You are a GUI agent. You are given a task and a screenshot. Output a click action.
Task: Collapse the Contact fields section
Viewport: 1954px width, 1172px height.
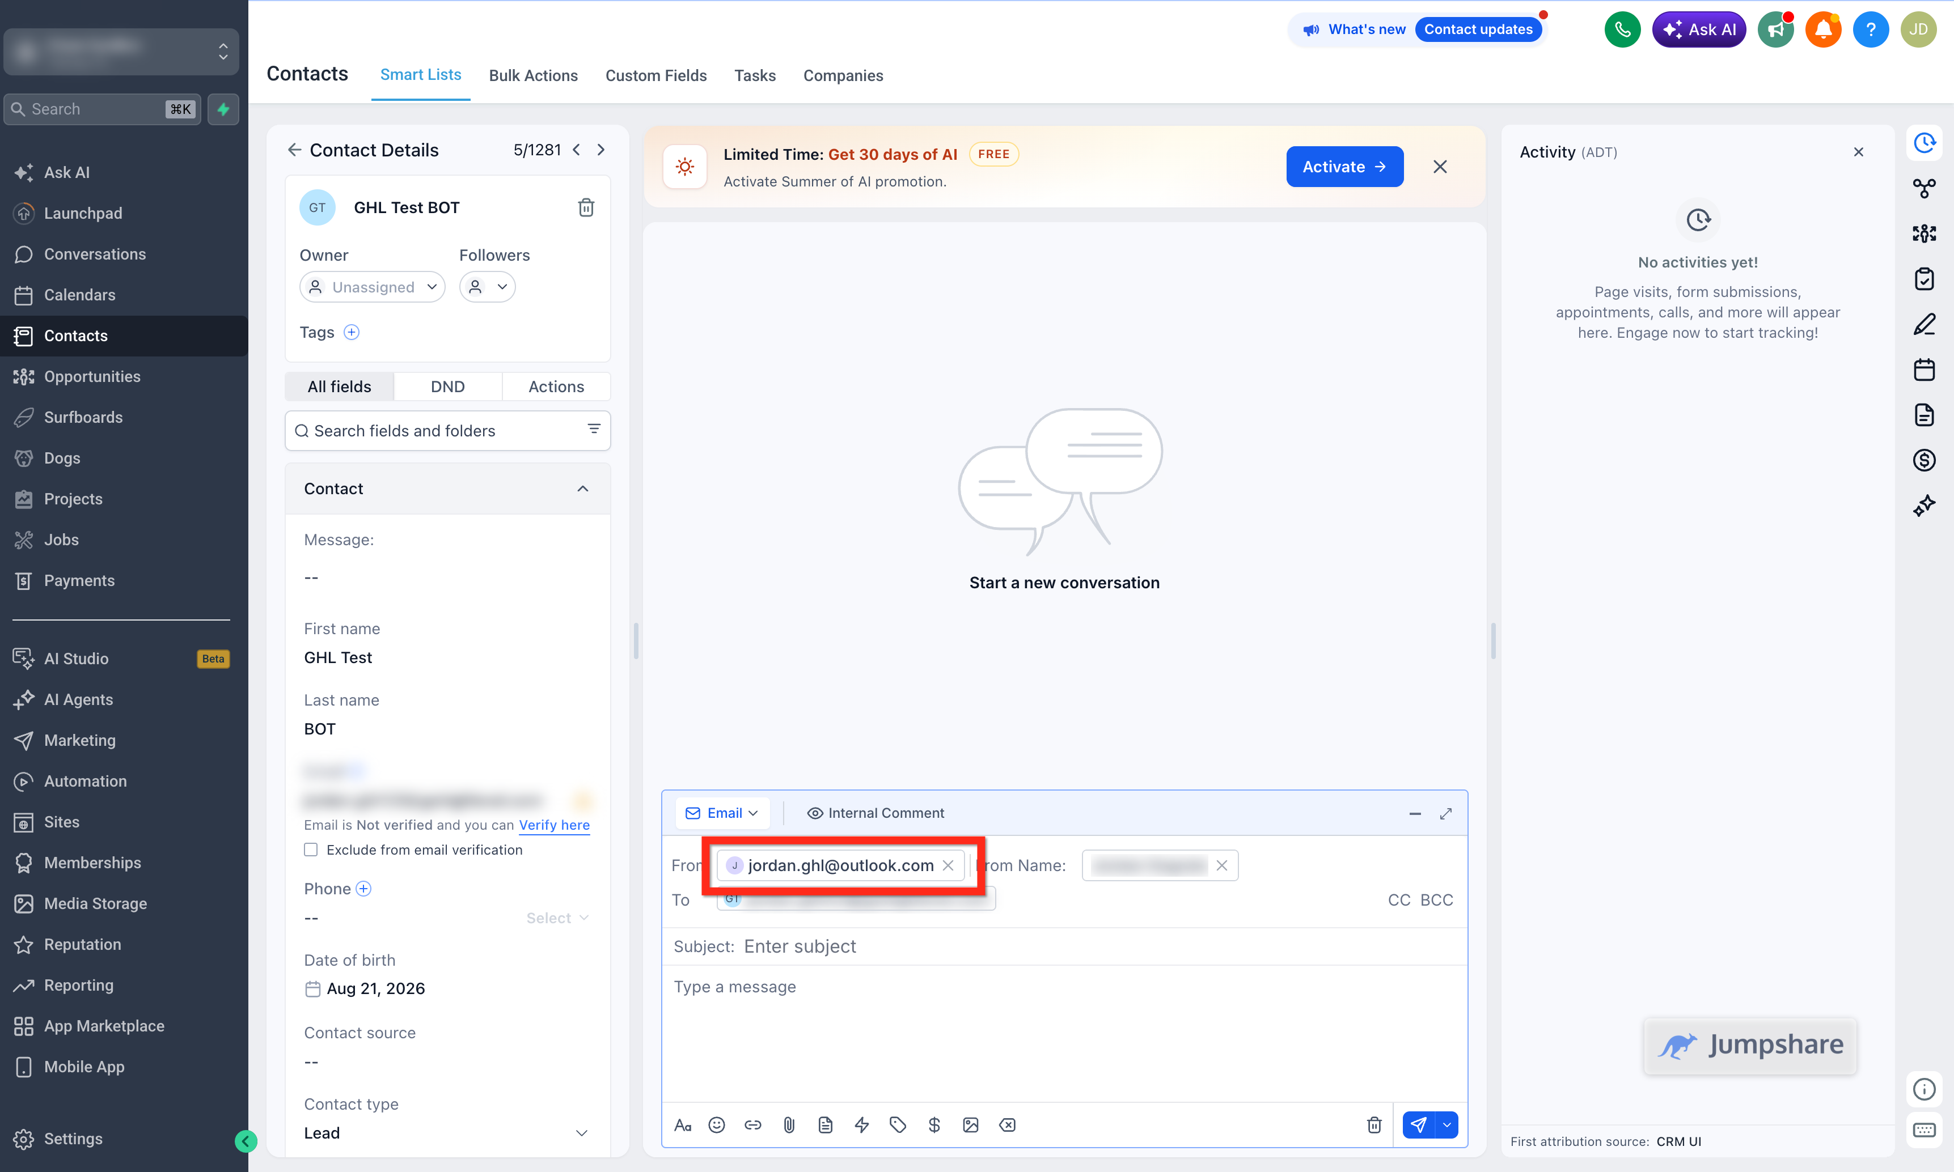coord(583,489)
